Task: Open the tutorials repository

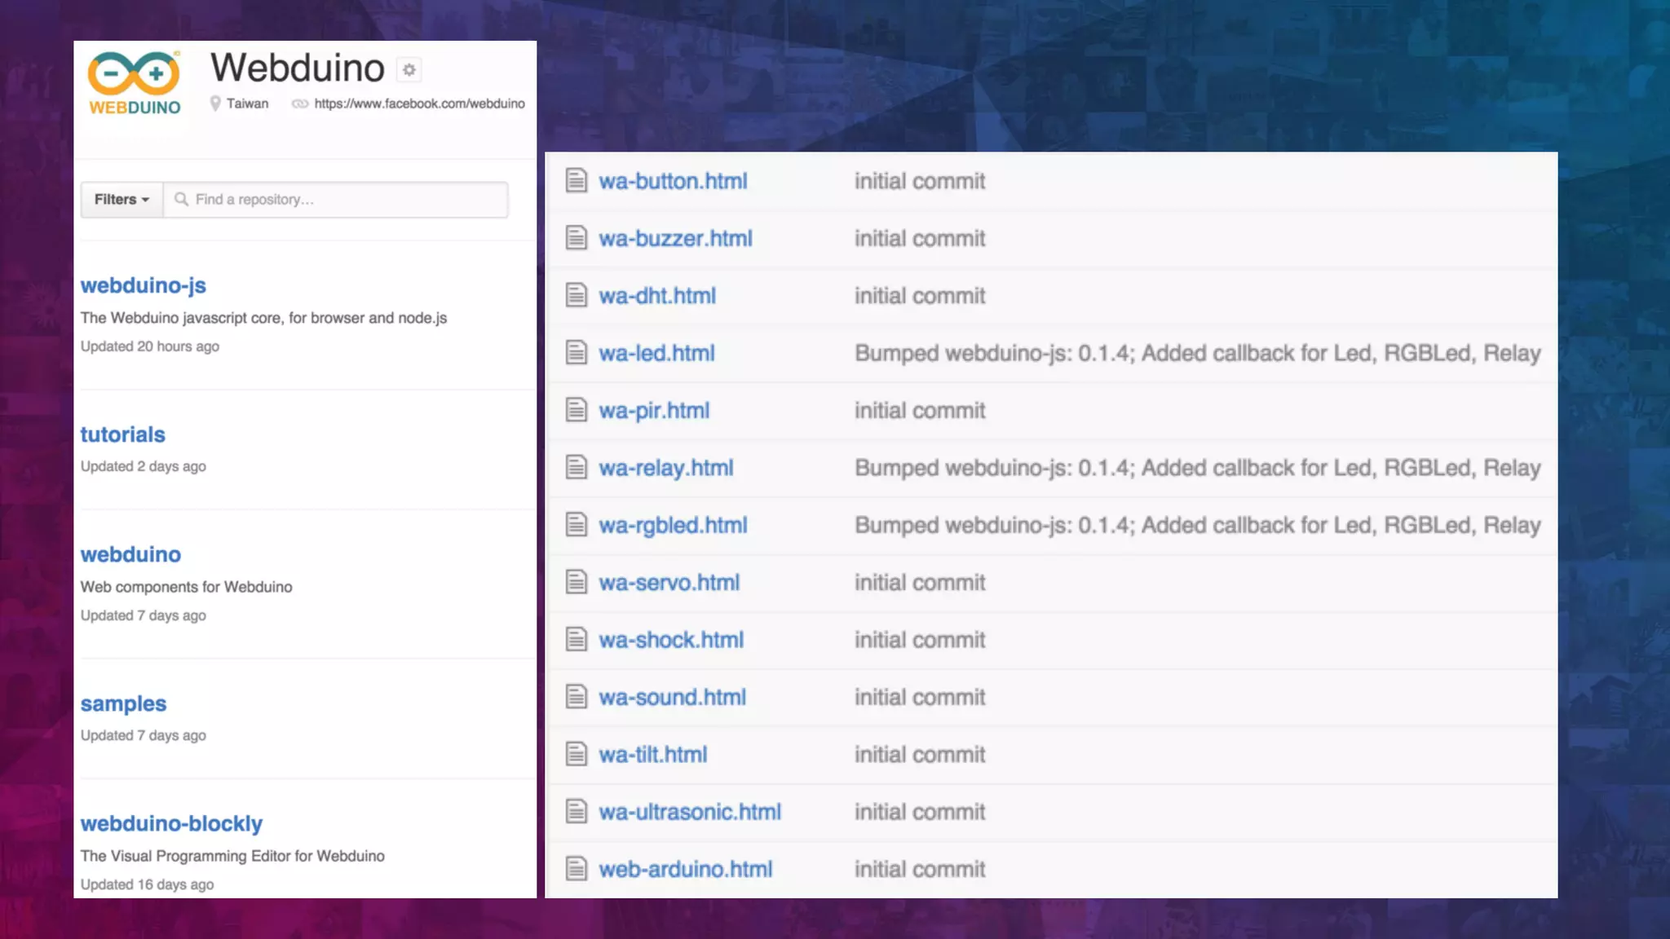Action: pyautogui.click(x=122, y=434)
